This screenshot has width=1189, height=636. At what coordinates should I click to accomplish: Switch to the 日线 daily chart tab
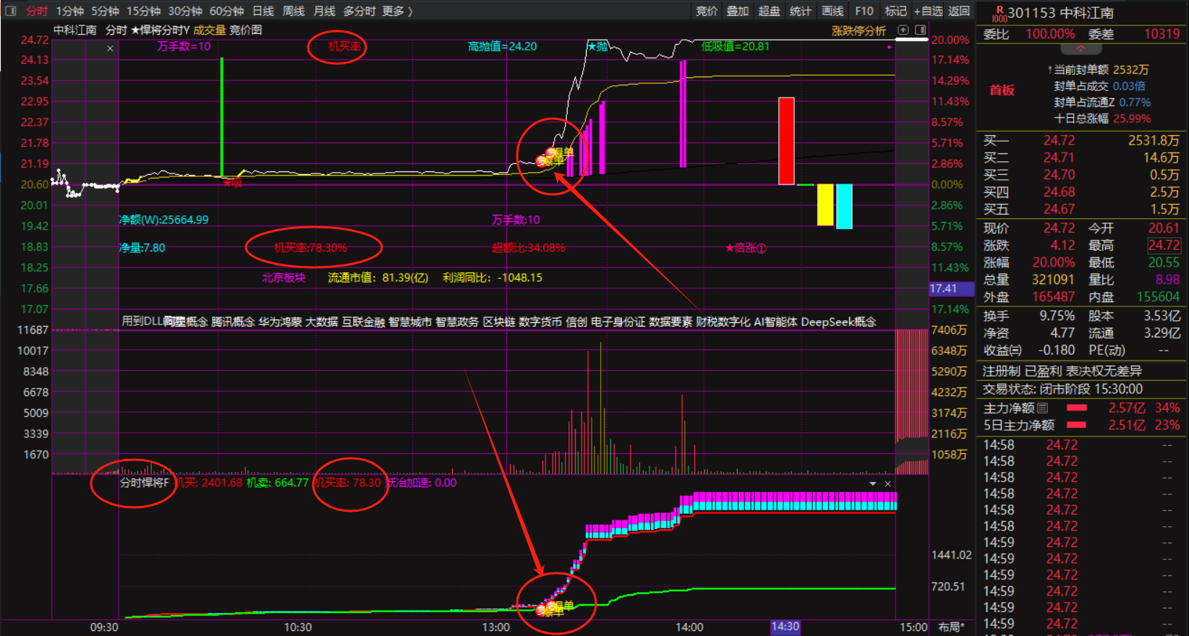pos(263,11)
